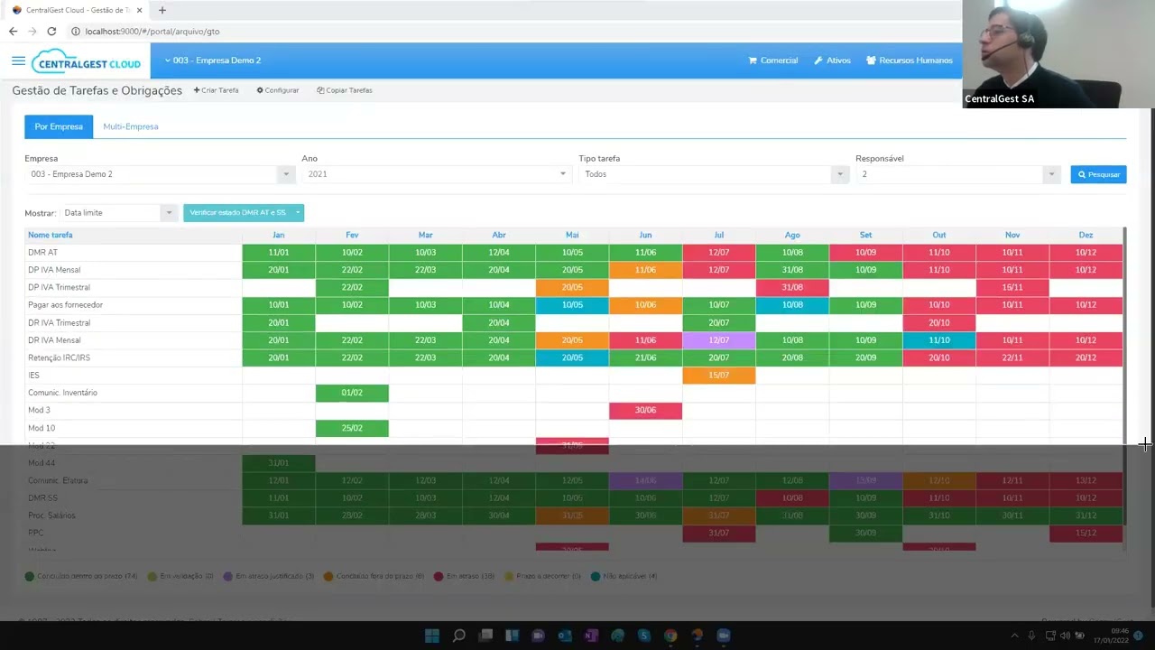Click Copiar Tarefas

pos(345,90)
